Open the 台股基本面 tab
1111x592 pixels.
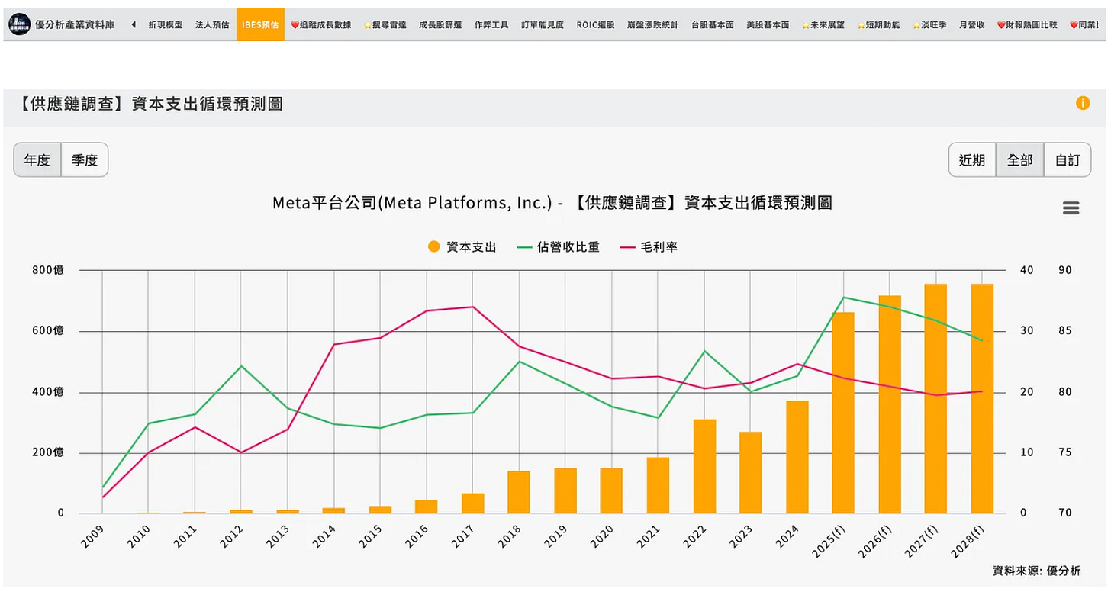coord(713,25)
